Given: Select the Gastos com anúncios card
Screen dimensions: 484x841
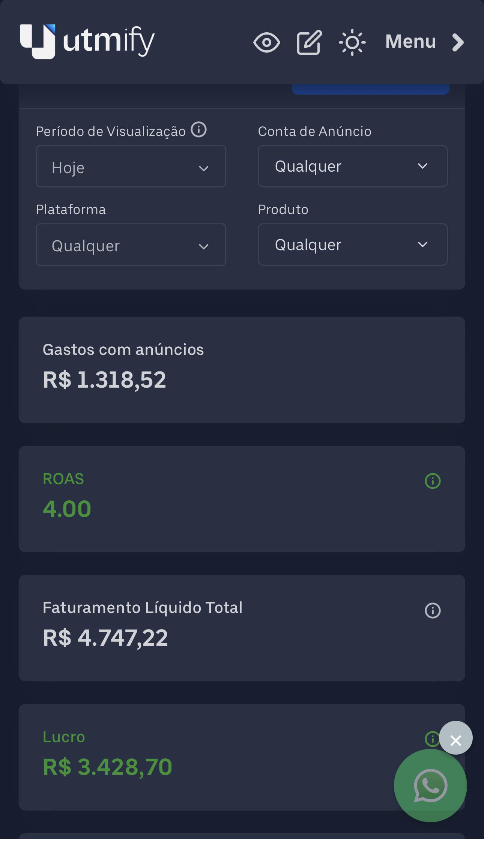Looking at the screenshot, I should point(242,370).
